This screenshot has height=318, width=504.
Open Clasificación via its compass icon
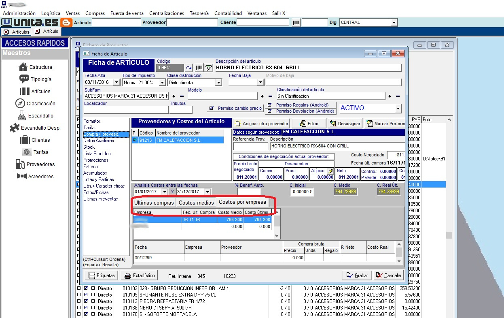click(20, 103)
